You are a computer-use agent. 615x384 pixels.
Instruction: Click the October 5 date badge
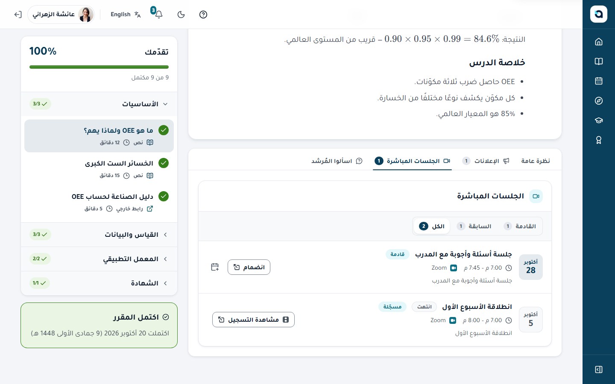coord(531,320)
